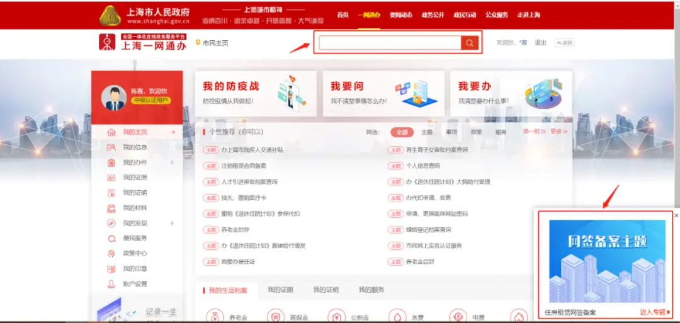Filter recommendations by 政策
The width and height of the screenshot is (680, 323).
pos(476,132)
